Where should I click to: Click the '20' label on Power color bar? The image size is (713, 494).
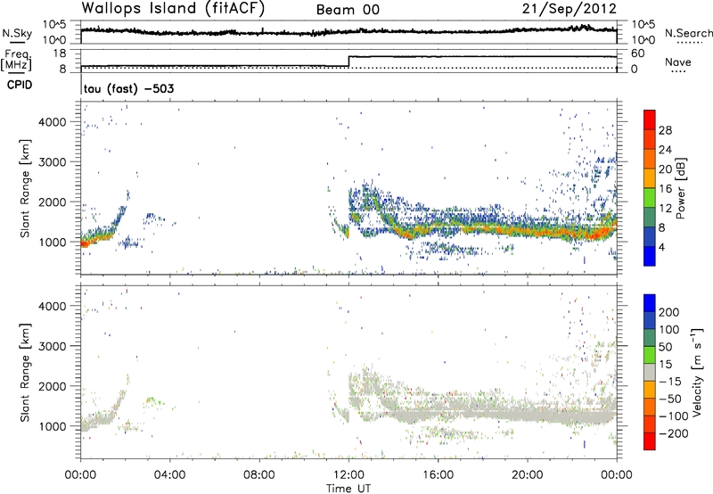(x=665, y=169)
